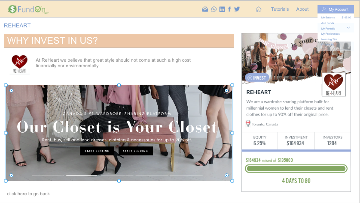The width and height of the screenshot is (360, 203).
Task: Click the Facebook icon
Action: 229,9
